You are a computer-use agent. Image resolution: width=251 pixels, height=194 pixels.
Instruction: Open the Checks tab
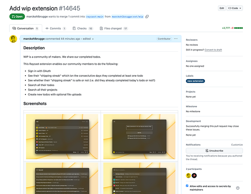point(82,28)
